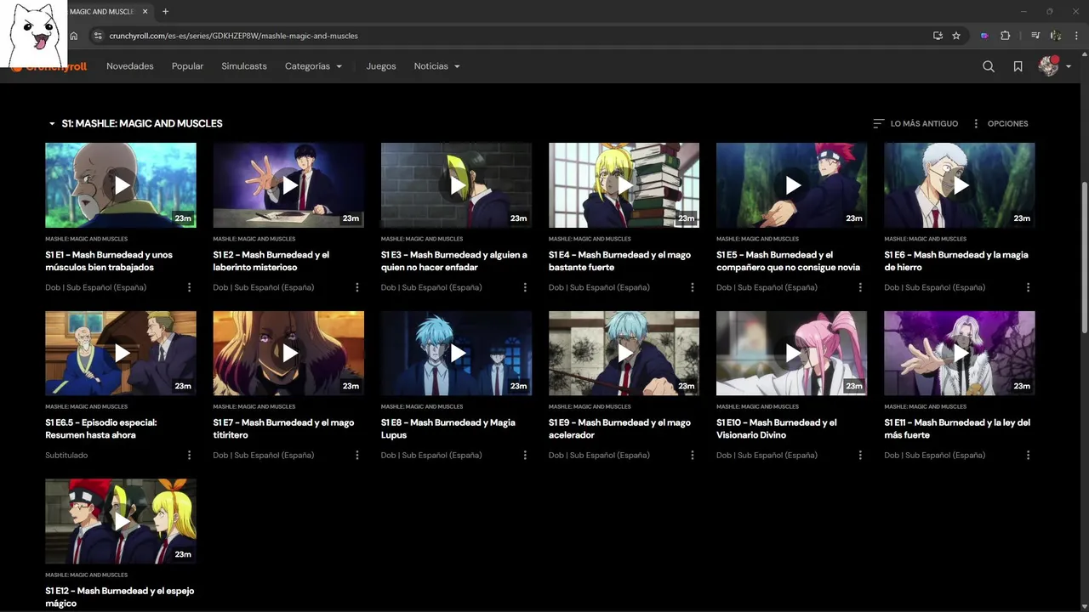The width and height of the screenshot is (1089, 612).
Task: Open title S1 E5 compañero que no consigue novia
Action: click(x=788, y=261)
